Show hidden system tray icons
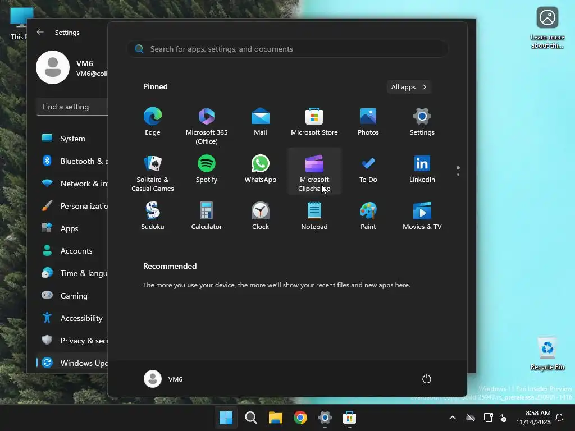 point(453,418)
